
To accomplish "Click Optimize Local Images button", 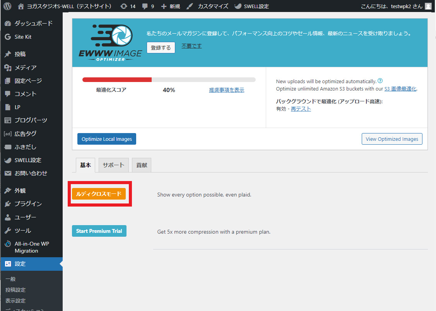I will [x=107, y=139].
